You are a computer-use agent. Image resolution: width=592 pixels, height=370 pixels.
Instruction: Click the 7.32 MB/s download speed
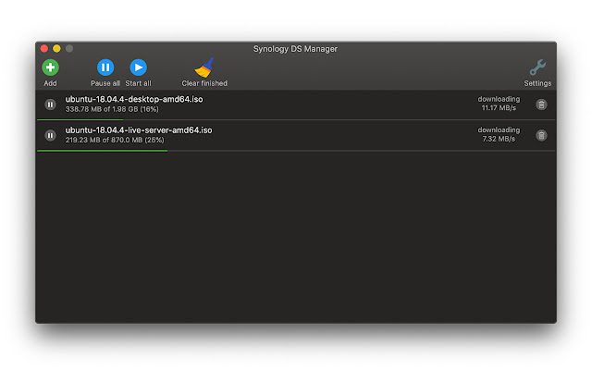pos(499,139)
